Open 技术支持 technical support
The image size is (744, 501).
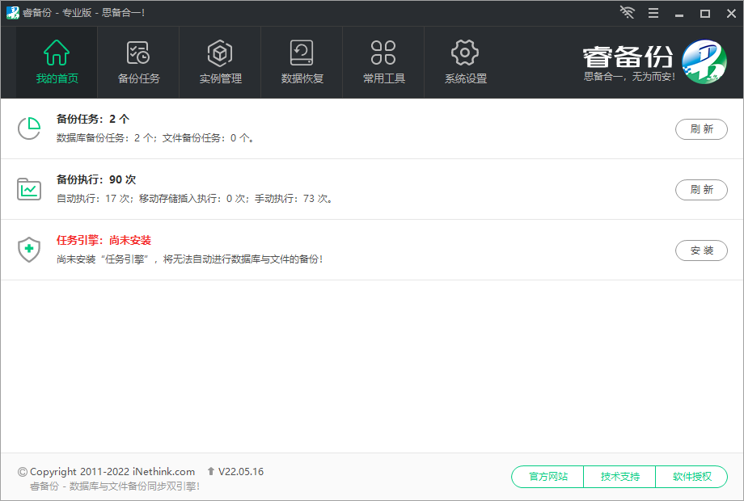tap(619, 476)
